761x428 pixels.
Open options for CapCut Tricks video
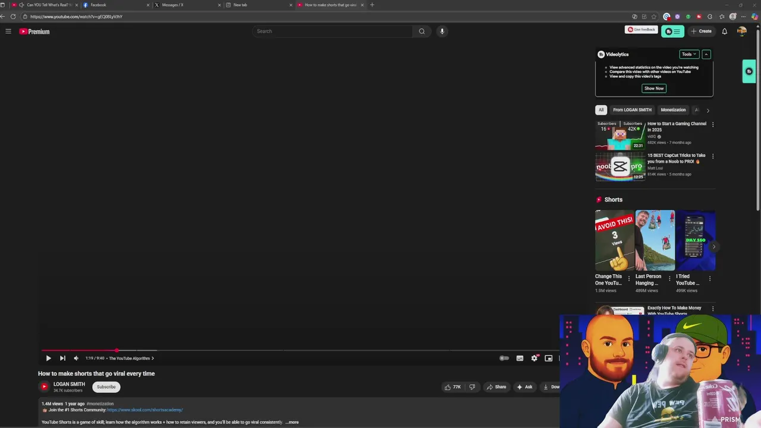713,156
